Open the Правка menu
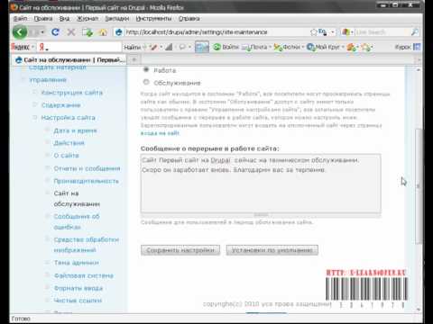433x324 pixels. click(43, 19)
